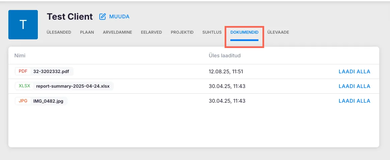Go to the ARVELDAMINE tab
The height and width of the screenshot is (160, 390).
coord(118,32)
